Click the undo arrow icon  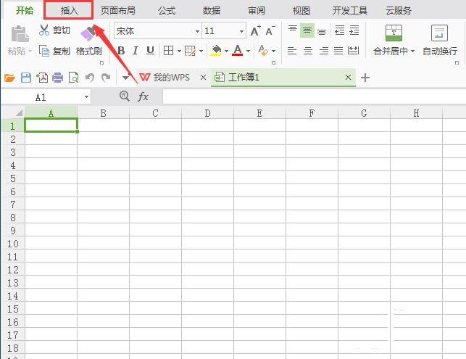[x=90, y=78]
